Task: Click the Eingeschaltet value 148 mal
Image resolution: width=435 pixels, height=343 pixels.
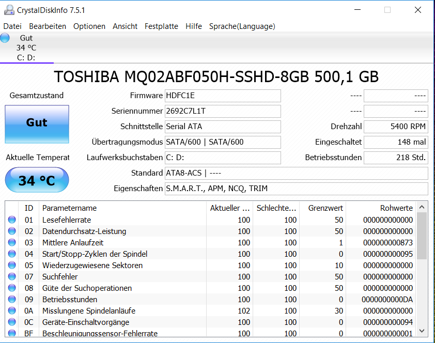Action: 396,142
